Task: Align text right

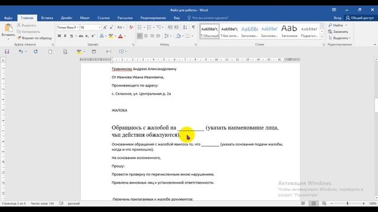Action: coord(152,36)
